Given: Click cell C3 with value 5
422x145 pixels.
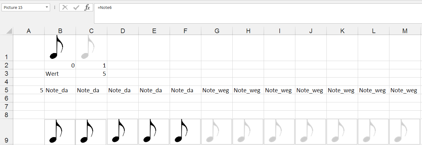Looking at the screenshot, I should click(92, 74).
